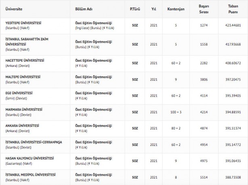This screenshot has width=248, height=185.
Task: Click Hasan Kalyoncu Üniversitesi name
Action: [x=29, y=158]
